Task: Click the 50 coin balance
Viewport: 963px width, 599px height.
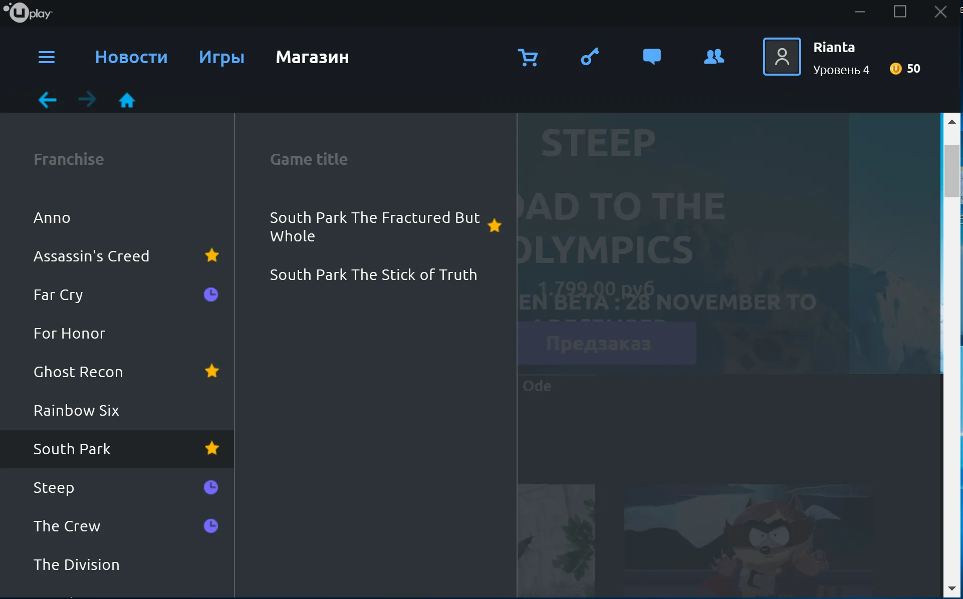Action: pyautogui.click(x=913, y=69)
